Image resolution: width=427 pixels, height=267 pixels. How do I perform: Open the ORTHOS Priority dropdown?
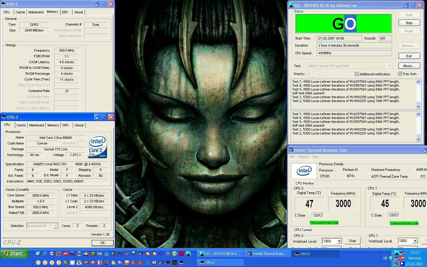pyautogui.click(x=318, y=74)
